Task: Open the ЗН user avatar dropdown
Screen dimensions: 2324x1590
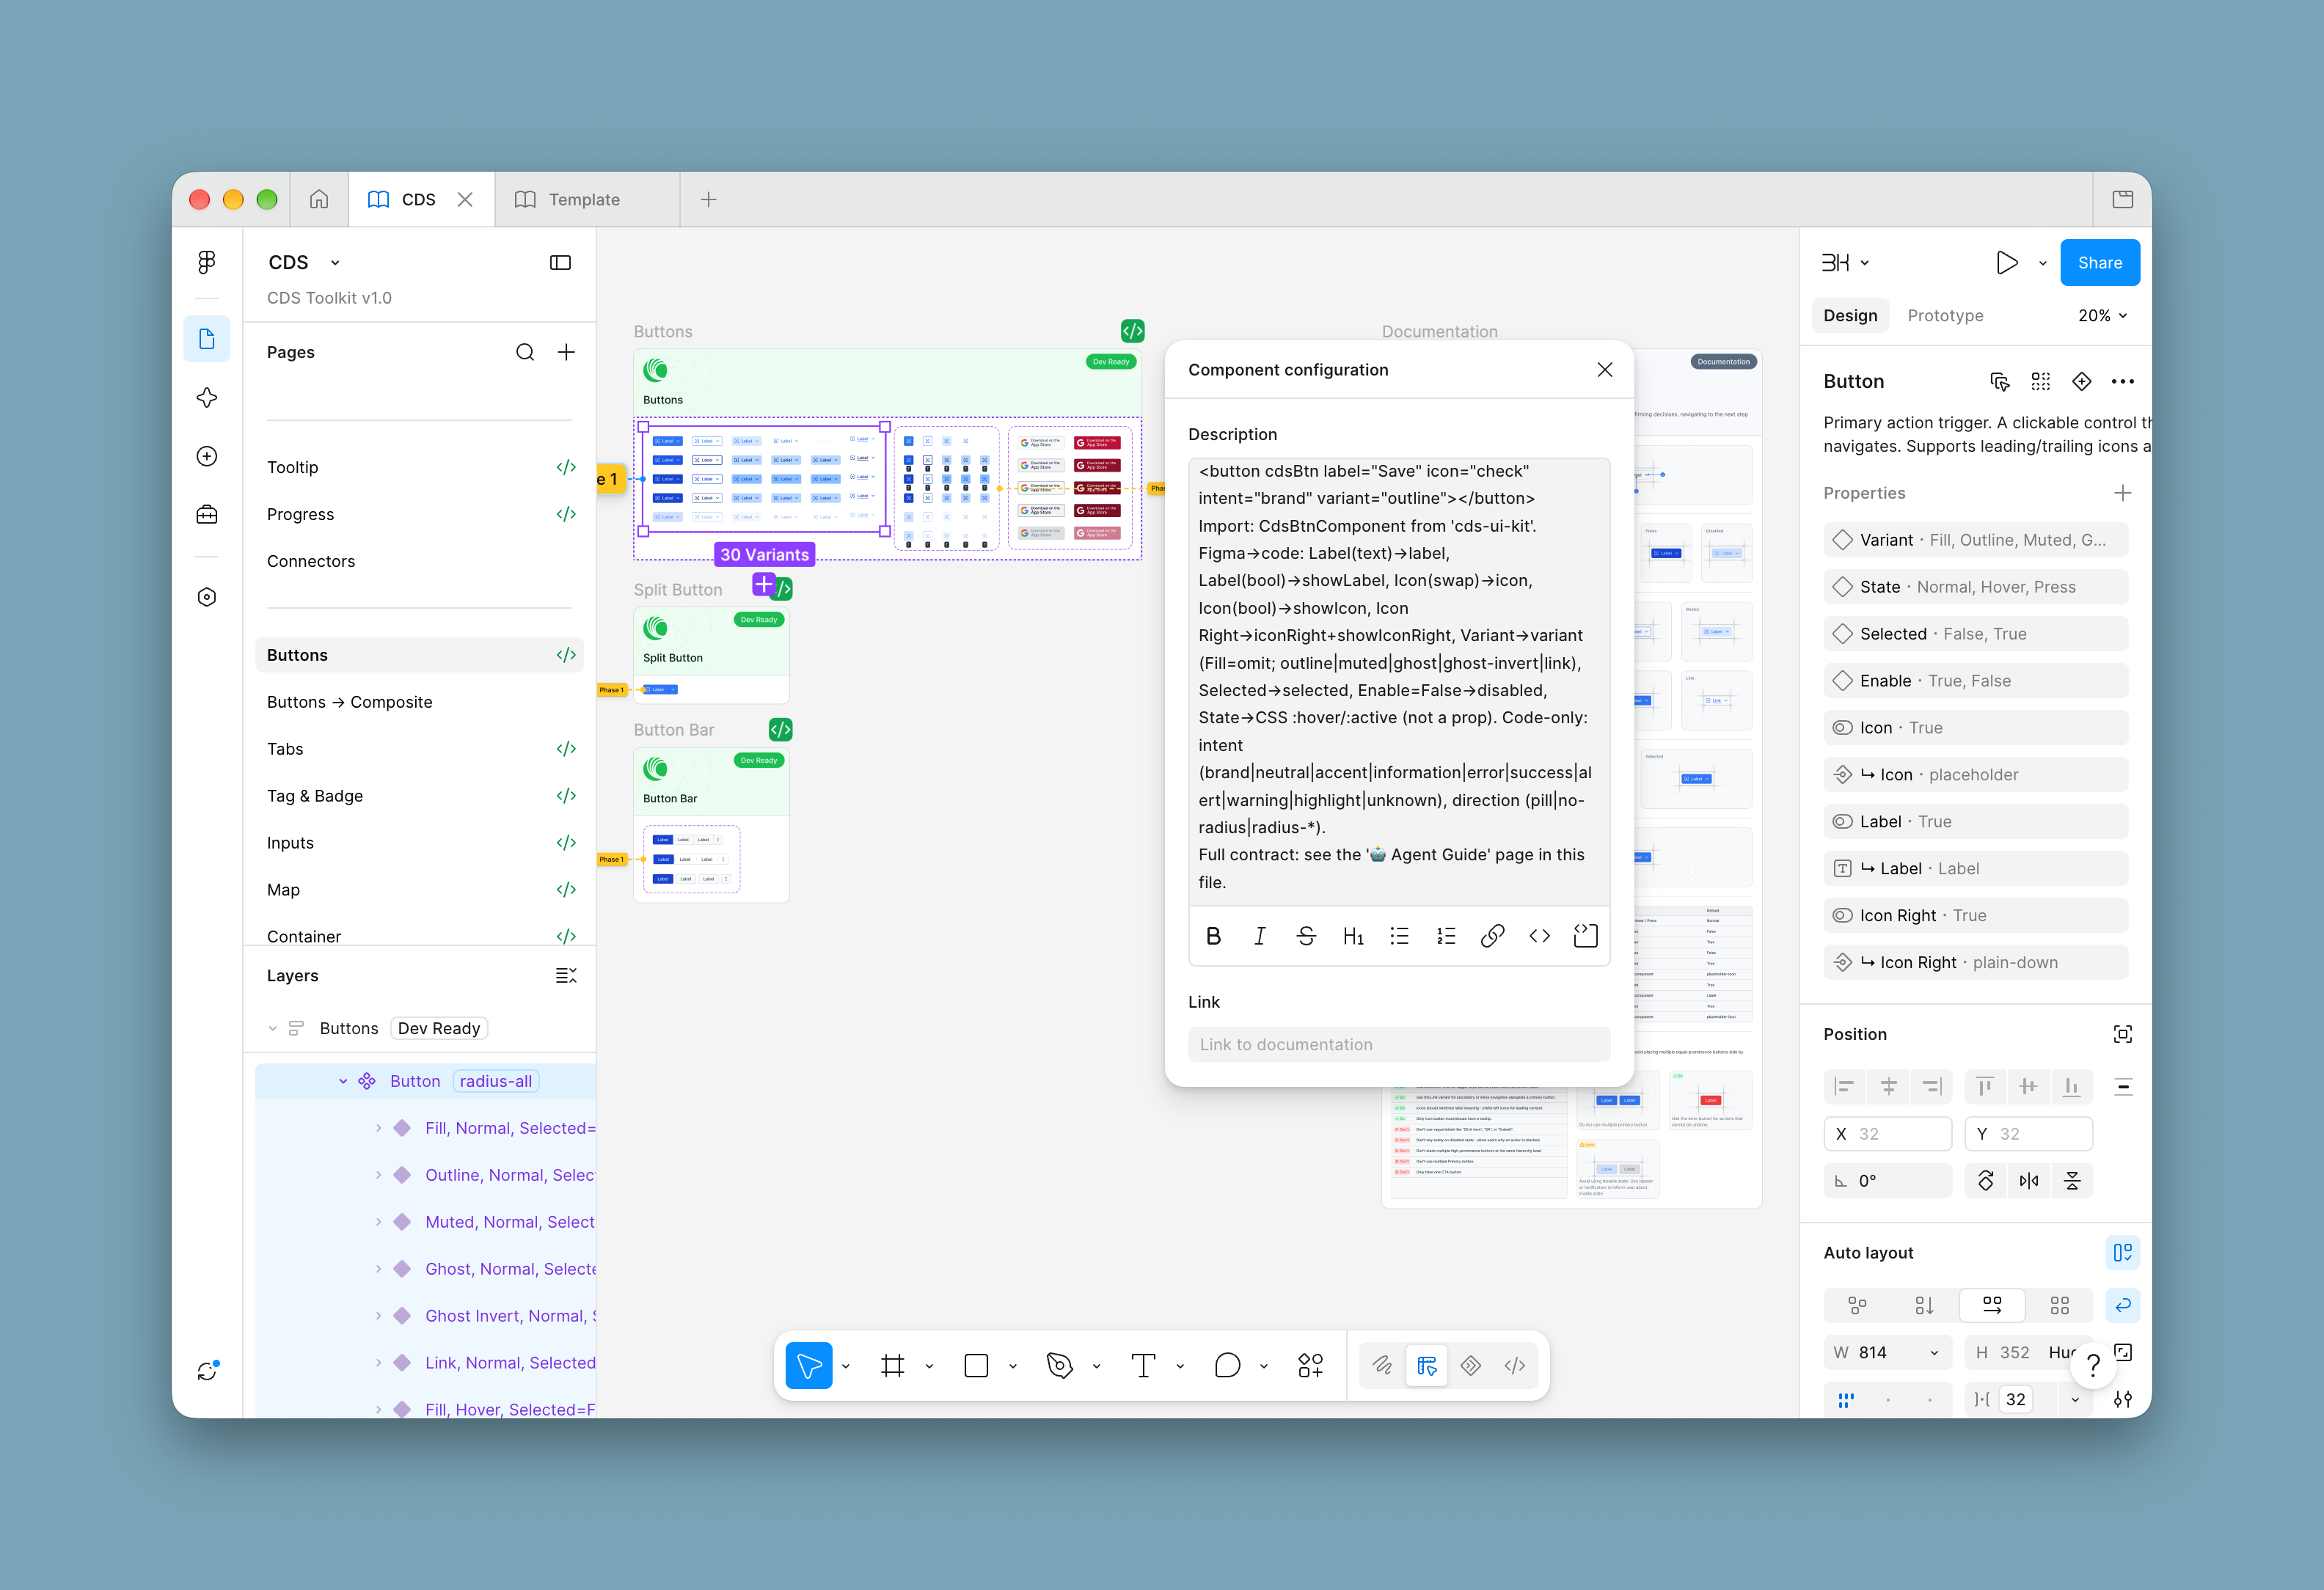Action: [x=1845, y=263]
